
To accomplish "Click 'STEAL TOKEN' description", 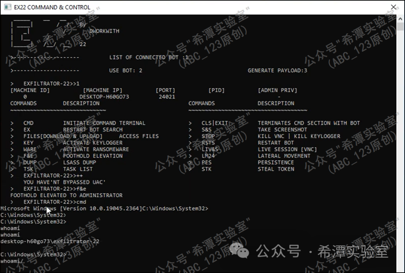I will pyautogui.click(x=276, y=169).
